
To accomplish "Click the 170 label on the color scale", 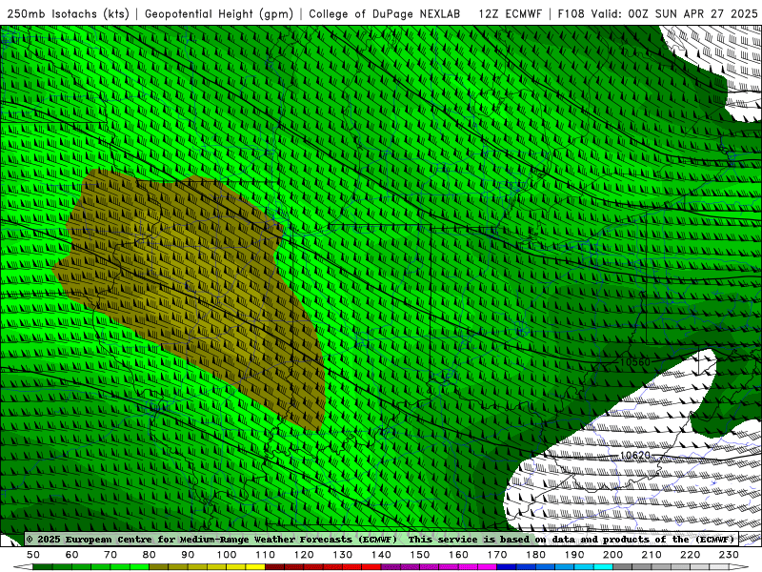I will pos(496,555).
